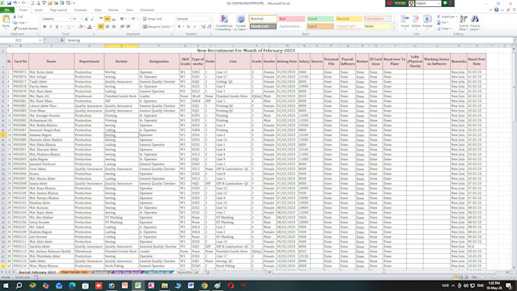Apply the Good cell style
This screenshot has width=517, height=291.
(x=320, y=19)
